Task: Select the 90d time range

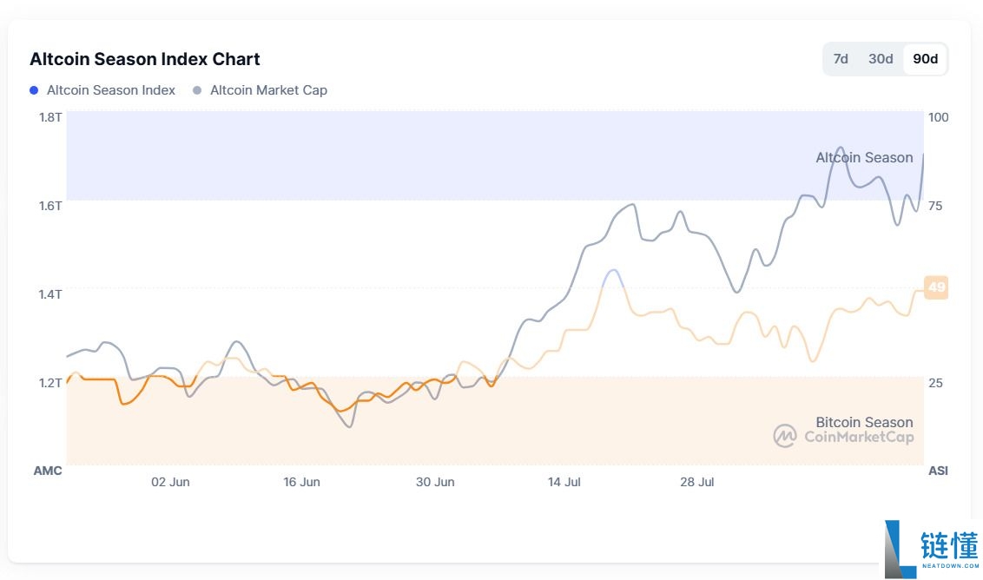Action: [926, 59]
